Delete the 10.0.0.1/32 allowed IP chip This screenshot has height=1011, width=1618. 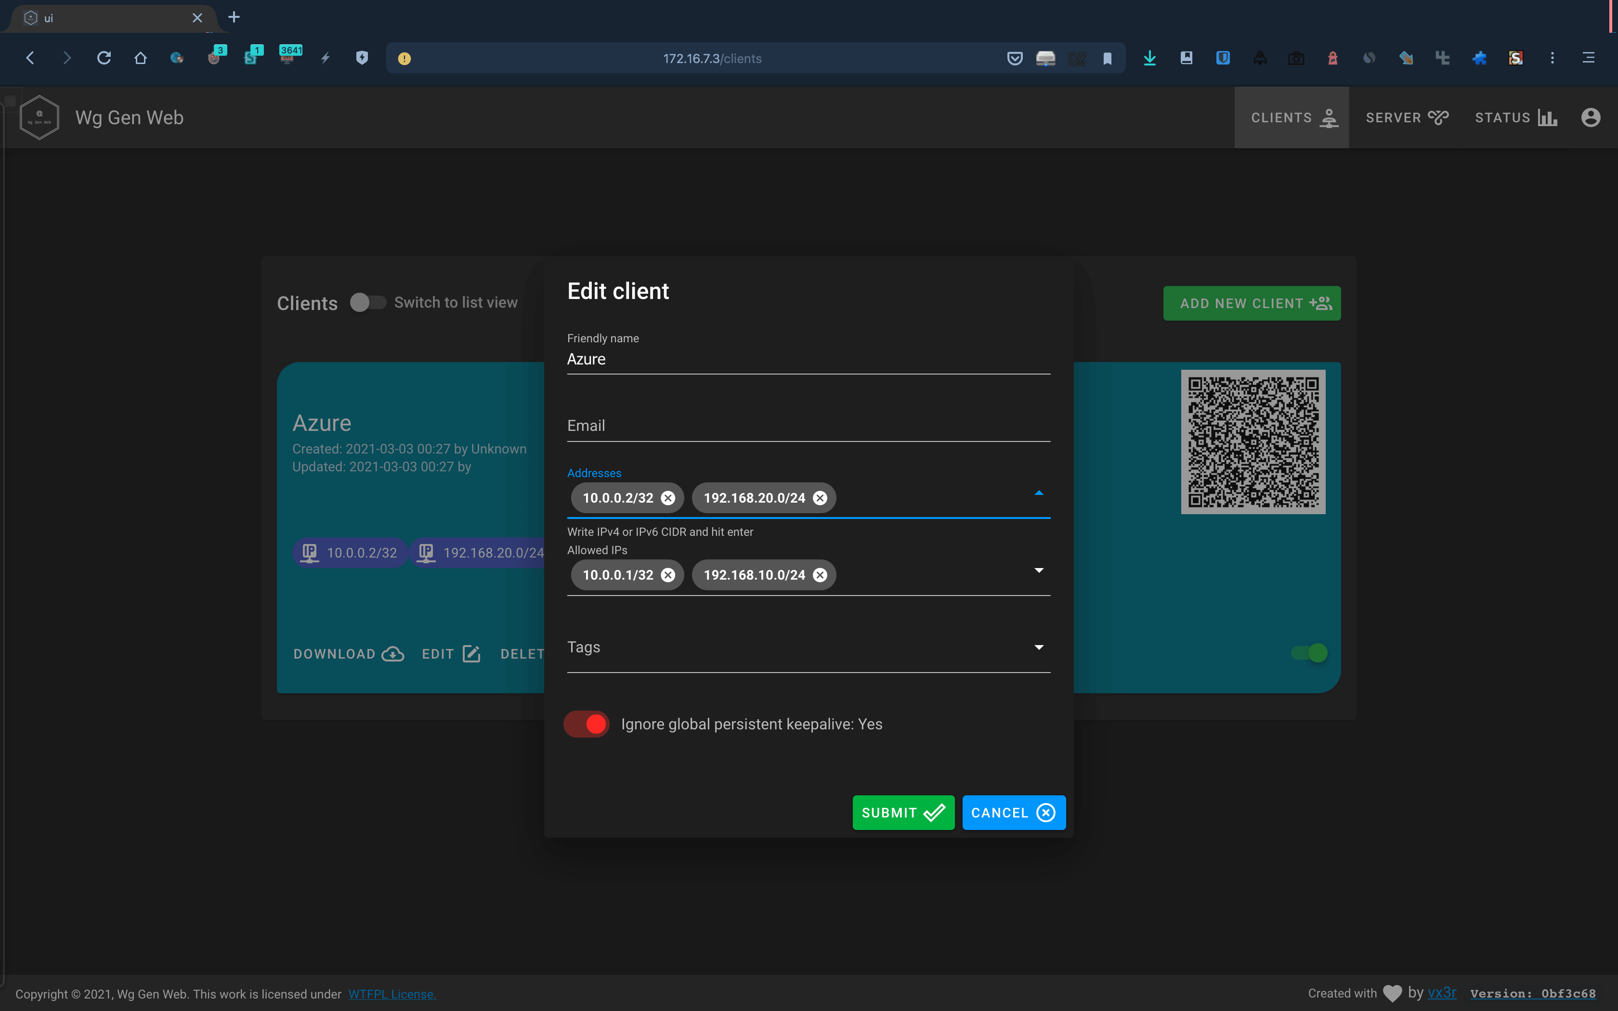coord(667,575)
